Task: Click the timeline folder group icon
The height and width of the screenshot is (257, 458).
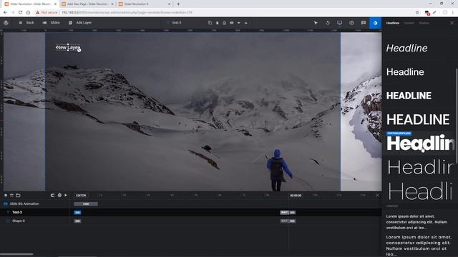Action: 18,195
